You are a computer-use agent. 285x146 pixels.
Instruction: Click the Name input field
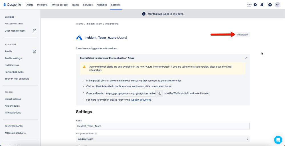click(x=163, y=126)
